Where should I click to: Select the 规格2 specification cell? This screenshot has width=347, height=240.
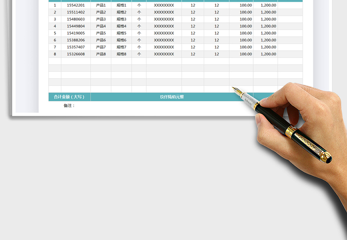(x=121, y=12)
